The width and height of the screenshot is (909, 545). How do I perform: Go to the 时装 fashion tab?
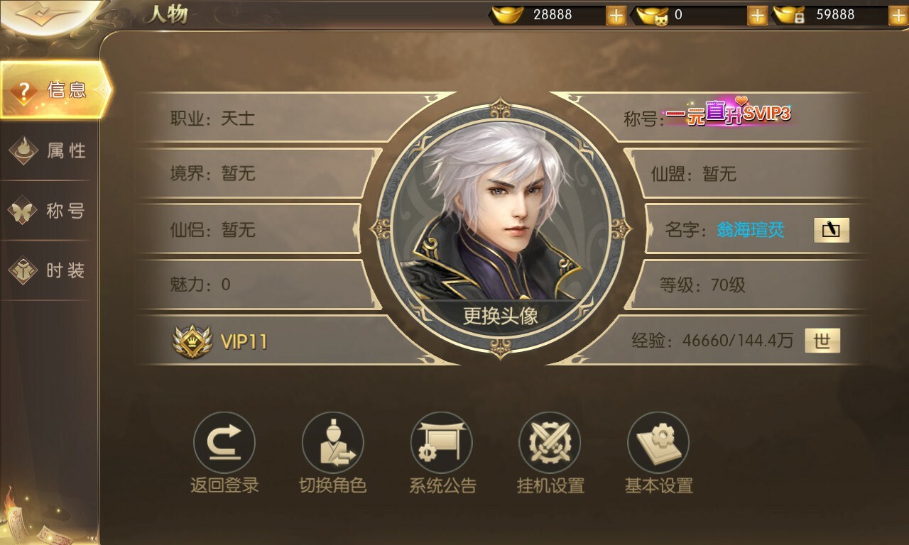click(x=48, y=270)
